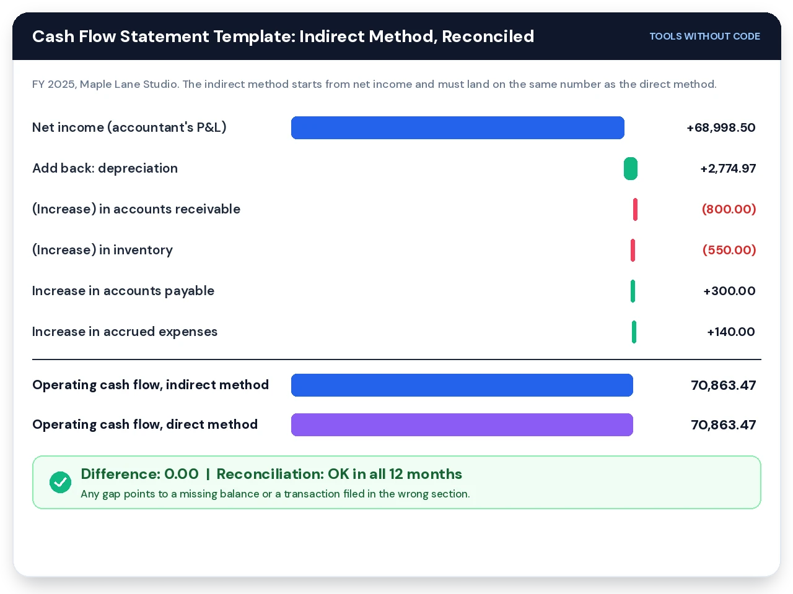Open the TOOLS WITHOUT CODE link
Image resolution: width=793 pixels, height=594 pixels.
tap(704, 37)
